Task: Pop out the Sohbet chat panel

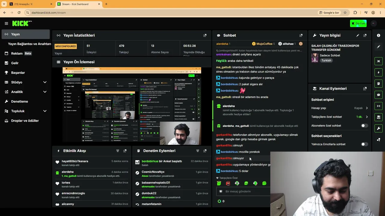Action: [301, 35]
